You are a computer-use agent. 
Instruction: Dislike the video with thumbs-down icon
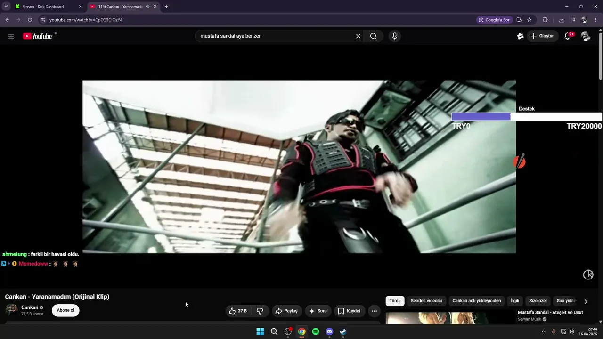click(x=260, y=311)
